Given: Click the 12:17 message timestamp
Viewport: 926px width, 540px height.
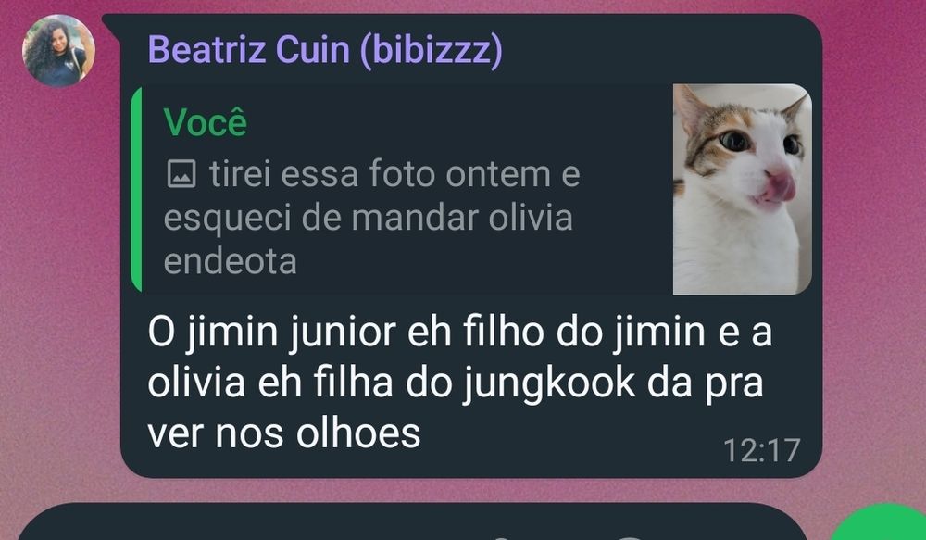Looking at the screenshot, I should (762, 450).
